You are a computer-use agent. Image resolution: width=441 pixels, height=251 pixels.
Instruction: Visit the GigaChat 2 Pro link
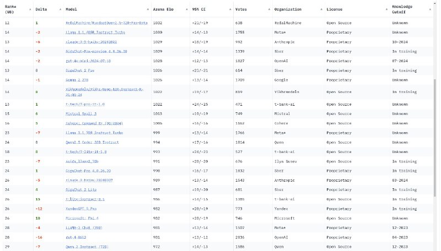click(80, 70)
